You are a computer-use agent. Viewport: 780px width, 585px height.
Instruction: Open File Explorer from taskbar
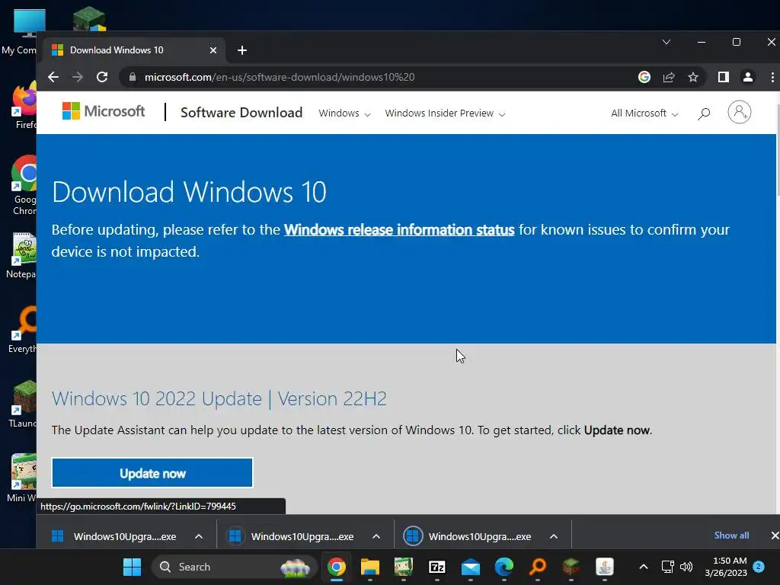[369, 567]
